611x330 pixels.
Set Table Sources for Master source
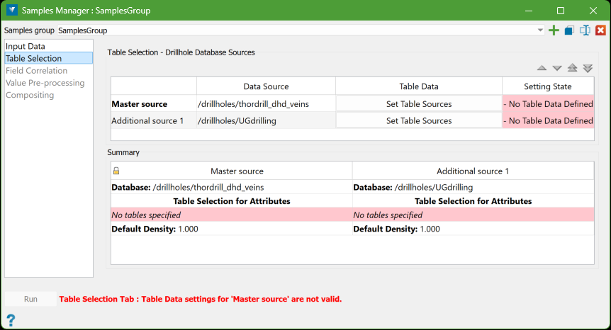click(419, 104)
